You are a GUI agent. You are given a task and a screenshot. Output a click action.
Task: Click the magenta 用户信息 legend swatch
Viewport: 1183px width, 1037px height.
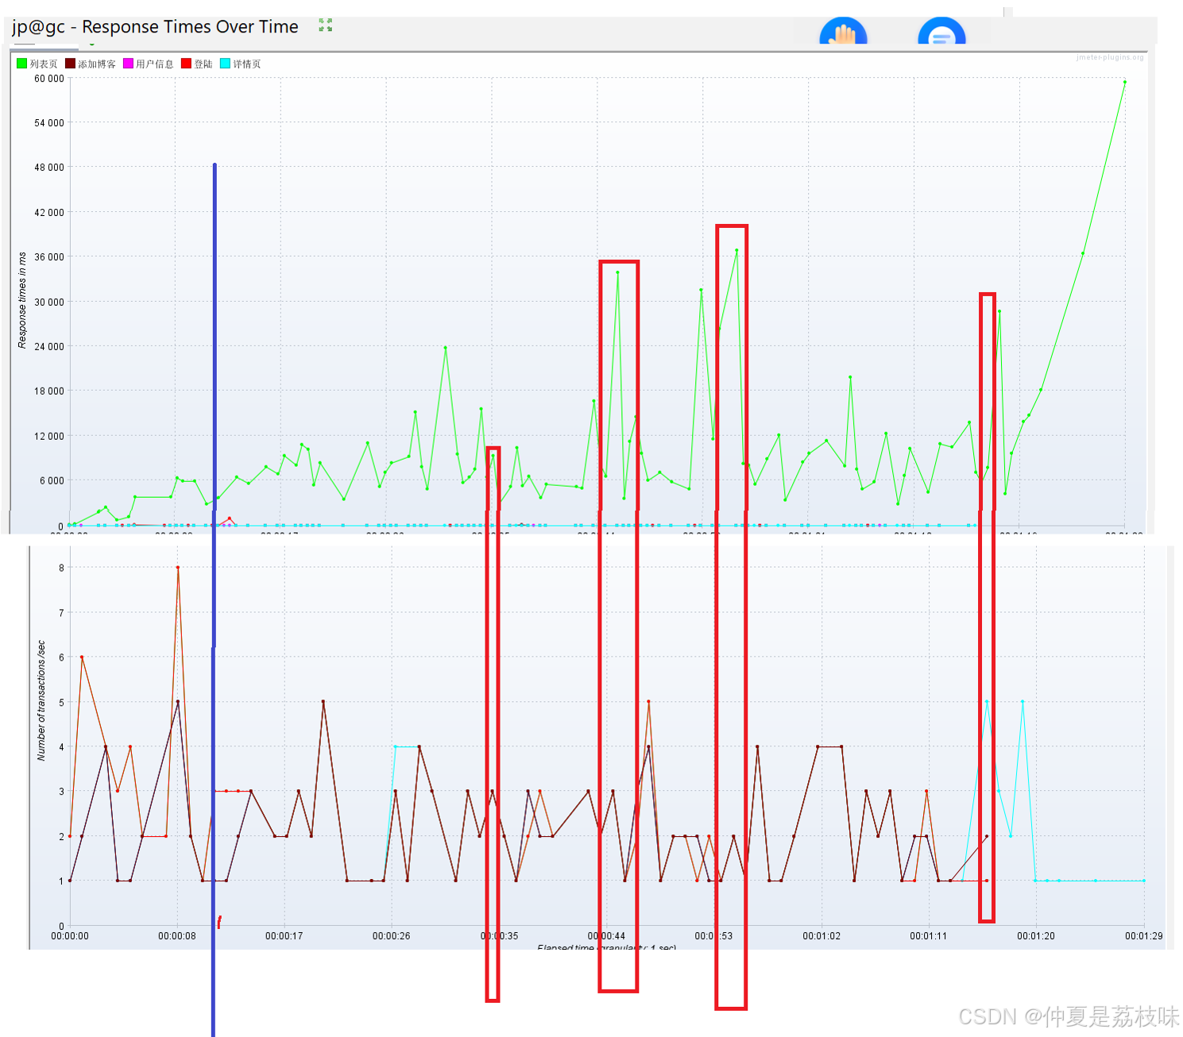click(128, 64)
